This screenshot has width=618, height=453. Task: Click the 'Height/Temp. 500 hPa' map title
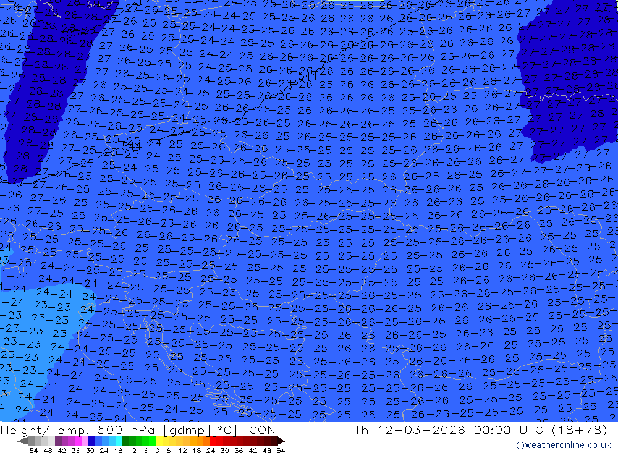[x=78, y=430]
